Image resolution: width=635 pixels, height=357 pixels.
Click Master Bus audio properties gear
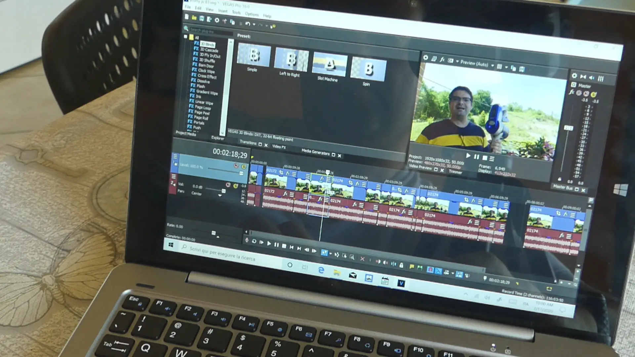(574, 76)
